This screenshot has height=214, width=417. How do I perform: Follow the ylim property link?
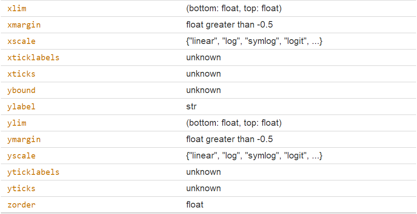coord(17,123)
